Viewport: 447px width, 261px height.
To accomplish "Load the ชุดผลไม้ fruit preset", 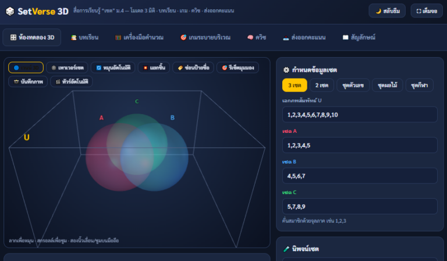I will pyautogui.click(x=387, y=85).
